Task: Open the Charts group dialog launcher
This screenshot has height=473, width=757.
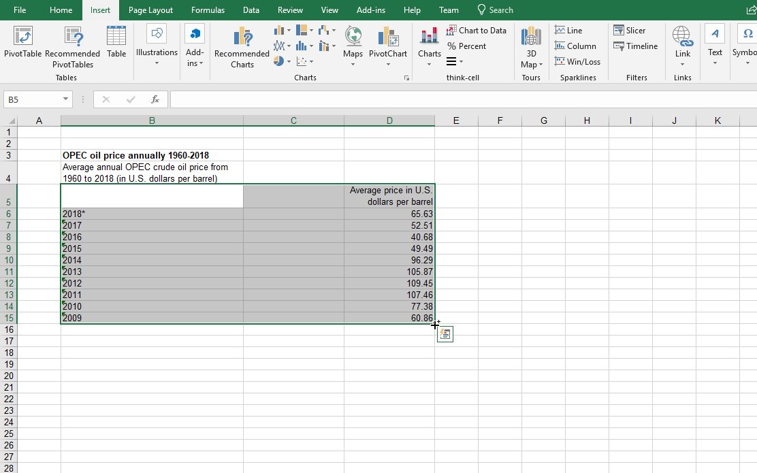Action: [406, 78]
